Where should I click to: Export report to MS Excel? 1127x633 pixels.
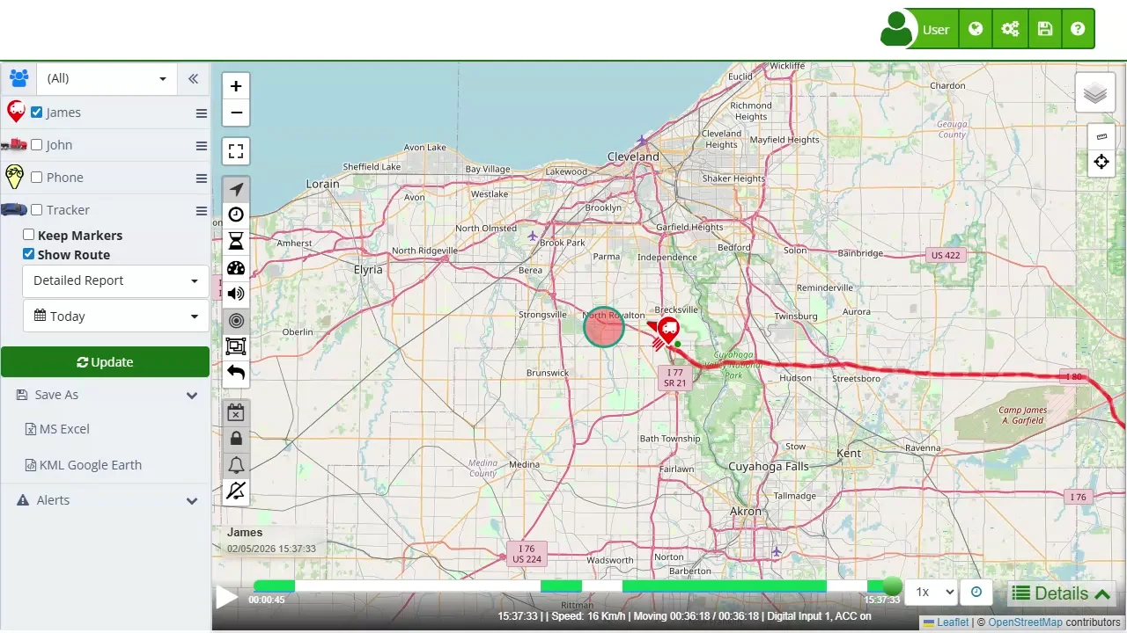point(64,429)
